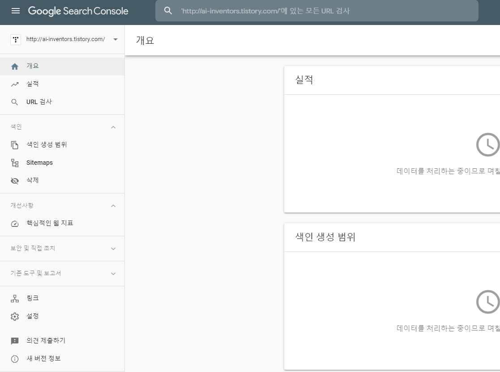Open the hamburger main menu
The height and width of the screenshot is (372, 500).
pos(16,11)
